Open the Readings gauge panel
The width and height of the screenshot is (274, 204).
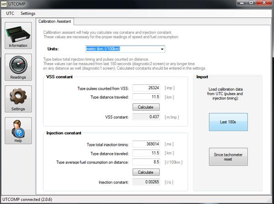18,67
